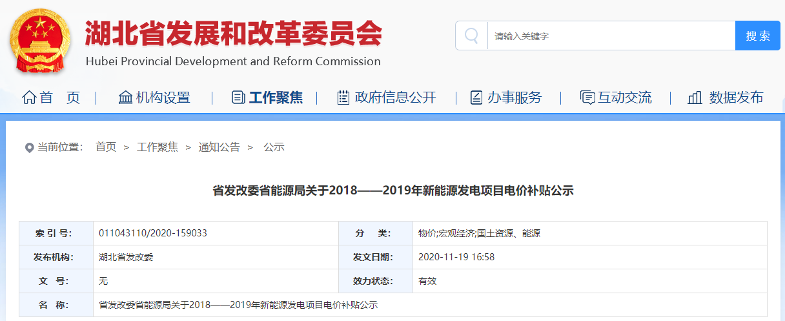Click the location pin icon in the breadcrumb
Screen dimensions: 785x321
[x=29, y=148]
